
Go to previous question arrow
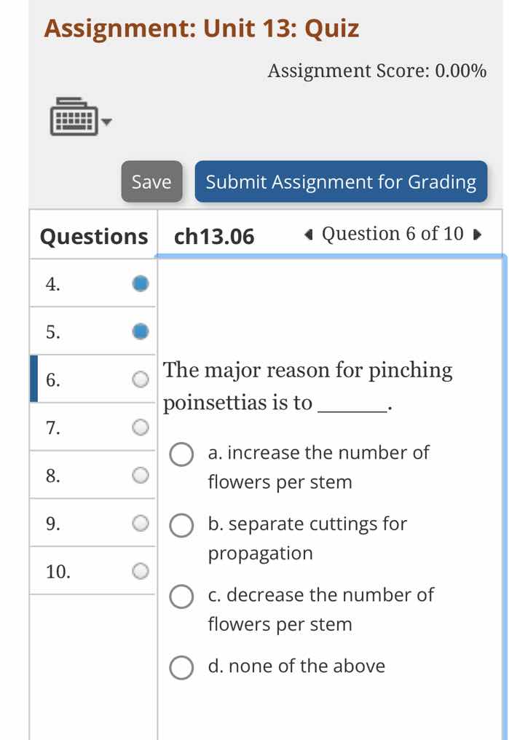click(x=309, y=235)
